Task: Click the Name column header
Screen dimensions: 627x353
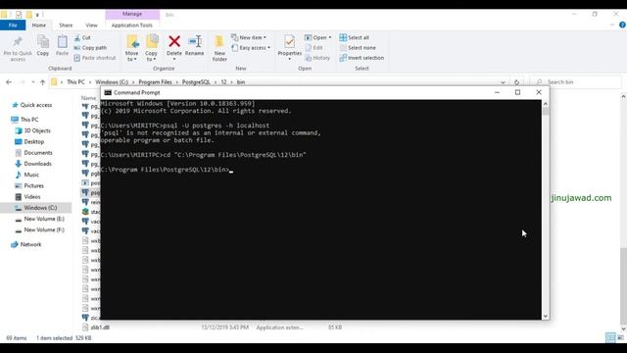Action: [89, 98]
